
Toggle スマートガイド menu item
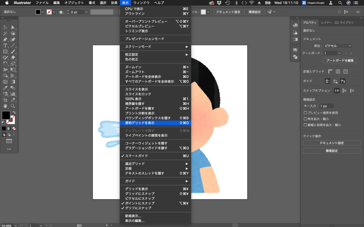(155, 156)
